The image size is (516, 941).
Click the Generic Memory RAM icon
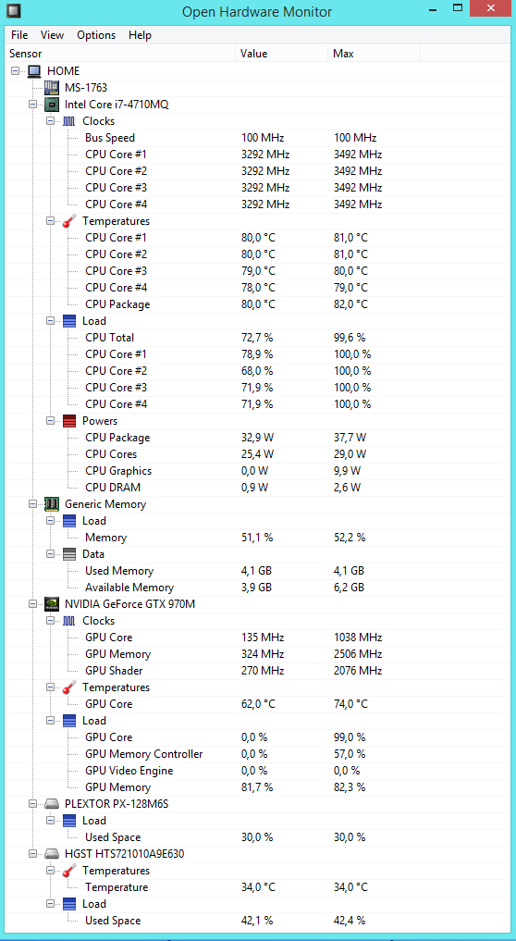(52, 504)
